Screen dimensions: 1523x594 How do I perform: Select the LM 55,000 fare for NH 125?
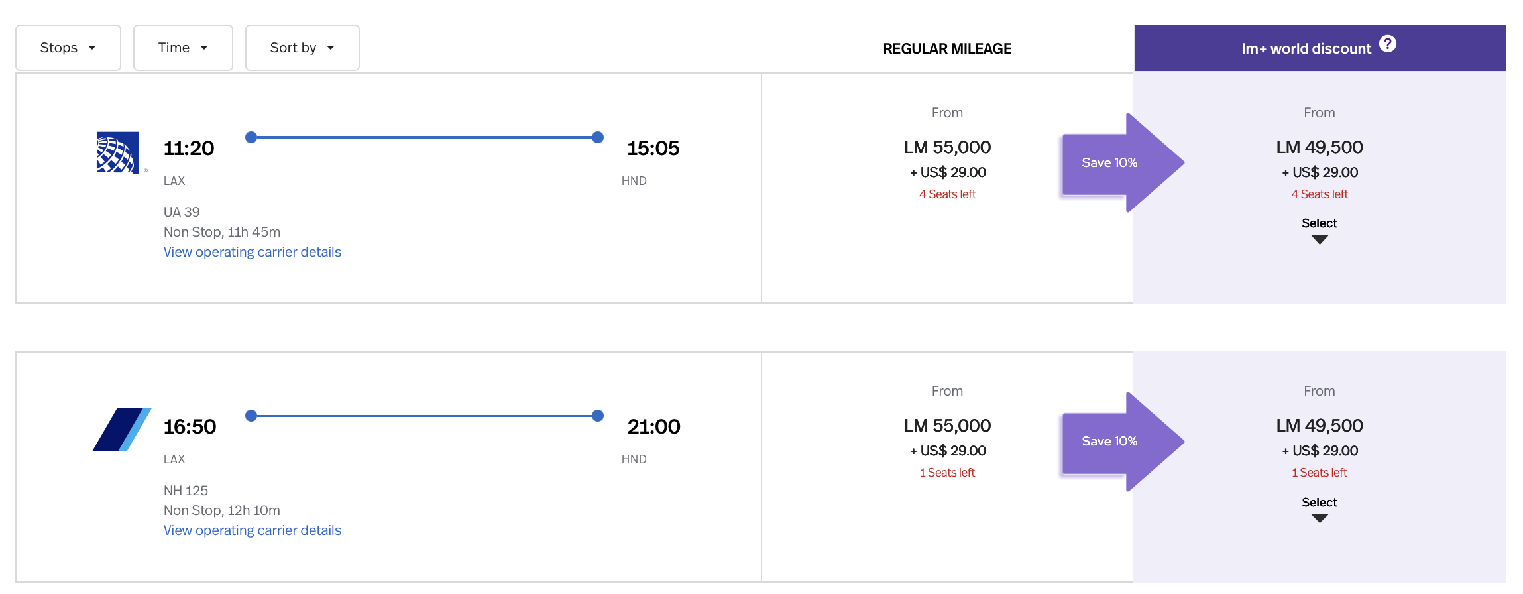(x=947, y=426)
